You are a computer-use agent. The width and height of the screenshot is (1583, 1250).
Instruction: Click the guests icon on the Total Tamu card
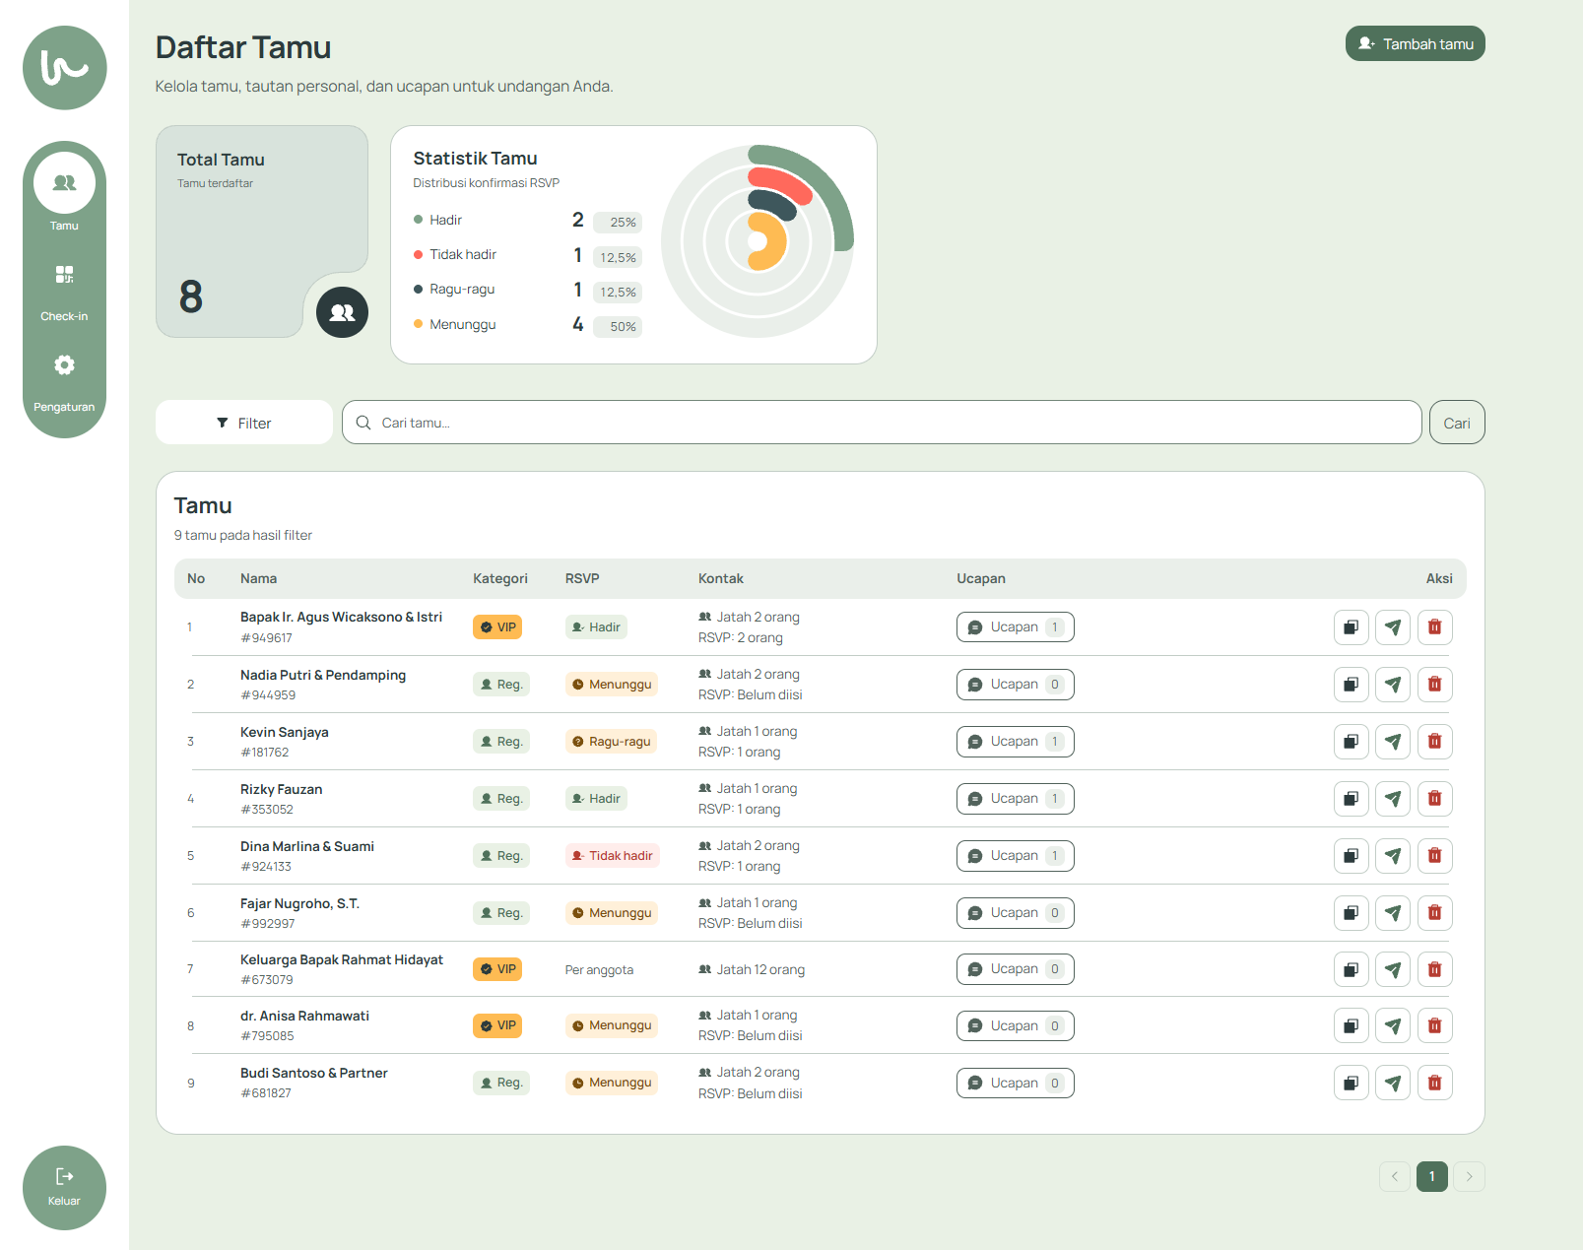(342, 312)
